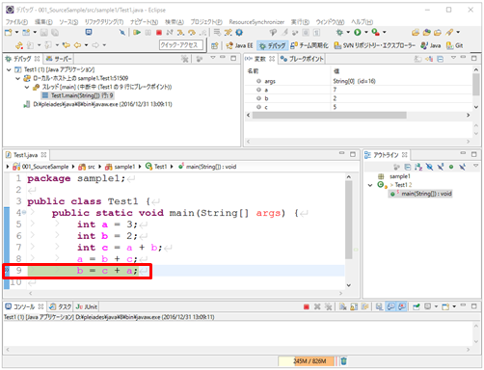
Task: Click horizontal scrollbar thumb in Variables view
Action: pyautogui.click(x=330, y=115)
